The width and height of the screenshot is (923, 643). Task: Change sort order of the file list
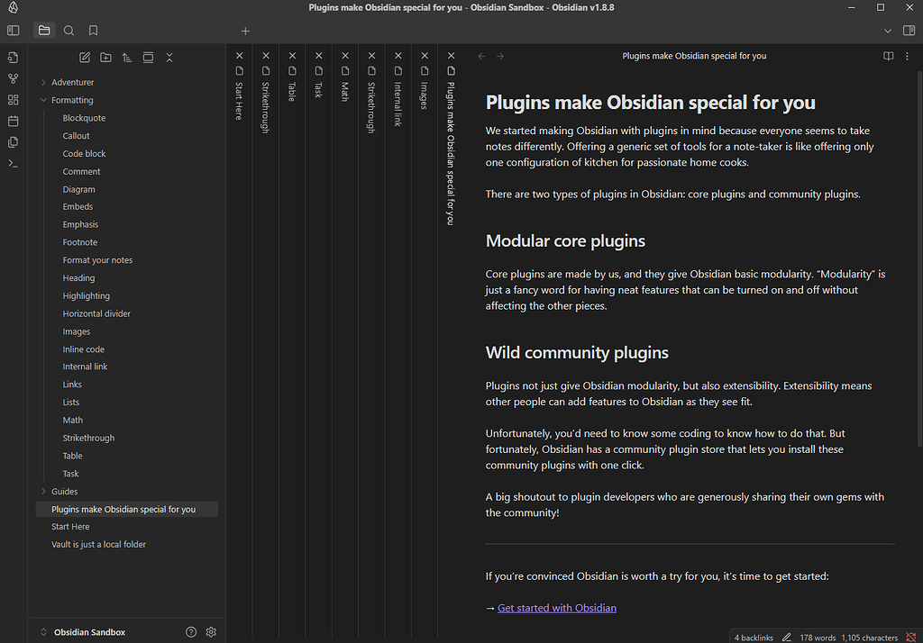point(127,57)
